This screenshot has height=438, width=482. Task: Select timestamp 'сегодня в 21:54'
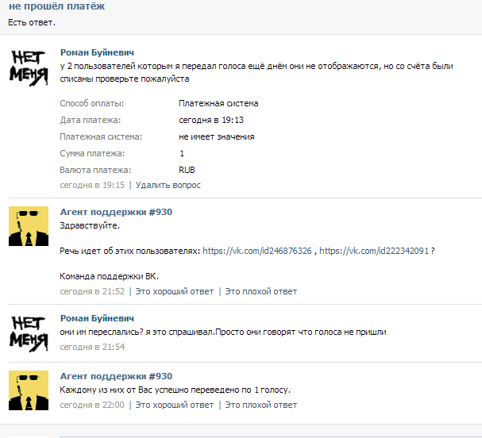[92, 347]
